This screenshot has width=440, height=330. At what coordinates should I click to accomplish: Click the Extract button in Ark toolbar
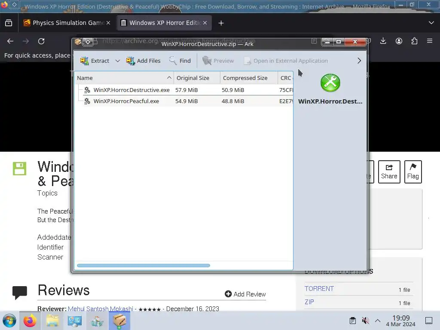point(94,61)
